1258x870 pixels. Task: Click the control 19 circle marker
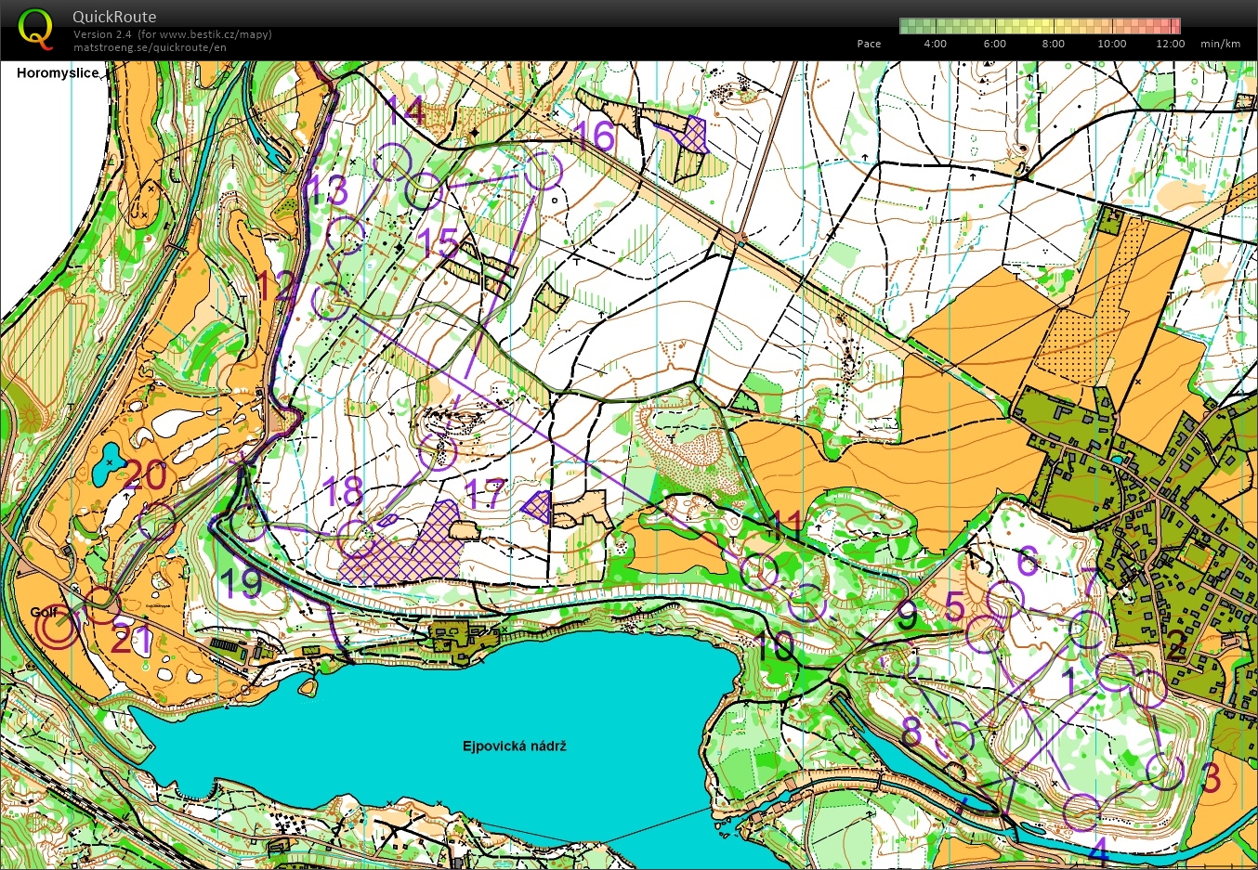point(248,524)
